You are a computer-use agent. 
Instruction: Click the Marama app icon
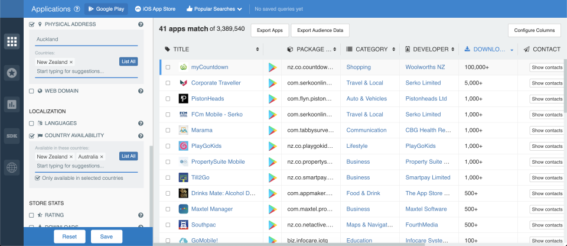[183, 130]
